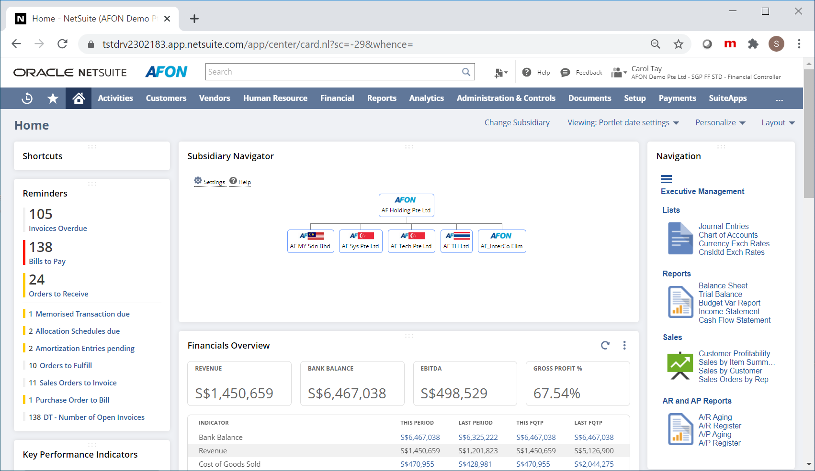Open Subsidiary Navigator settings gear
The image size is (815, 471).
[x=198, y=181]
